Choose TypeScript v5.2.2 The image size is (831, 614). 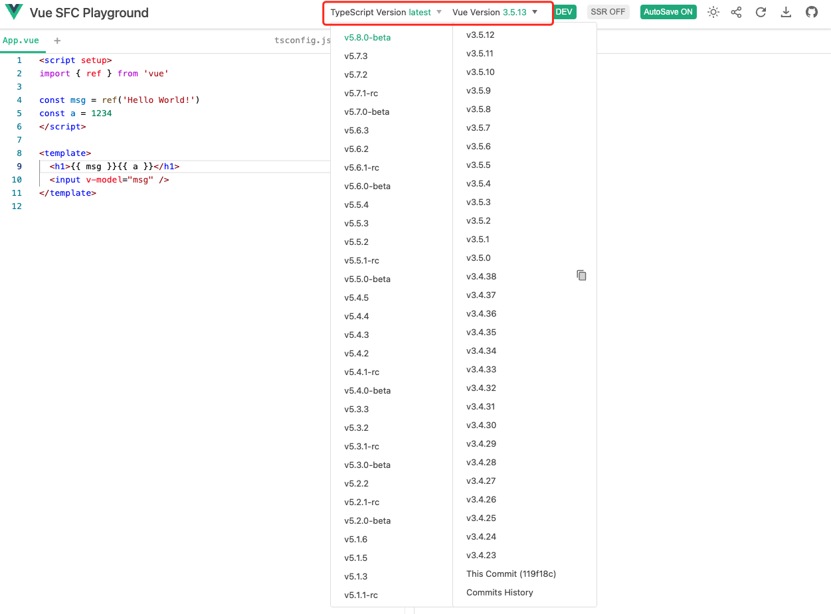pyautogui.click(x=356, y=484)
